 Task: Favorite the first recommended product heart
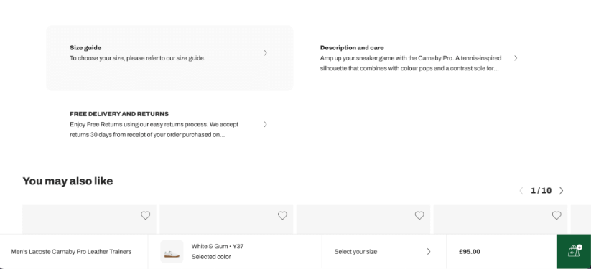[146, 215]
